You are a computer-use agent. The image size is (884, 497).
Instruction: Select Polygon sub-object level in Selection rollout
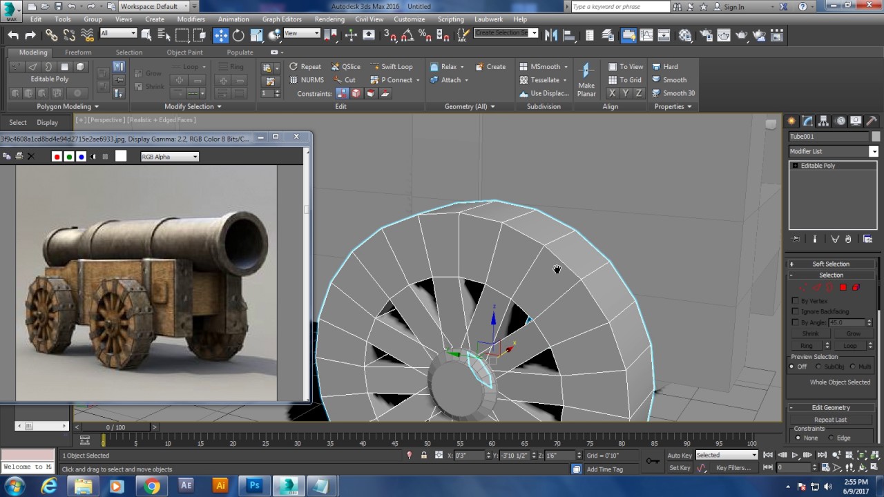click(843, 287)
